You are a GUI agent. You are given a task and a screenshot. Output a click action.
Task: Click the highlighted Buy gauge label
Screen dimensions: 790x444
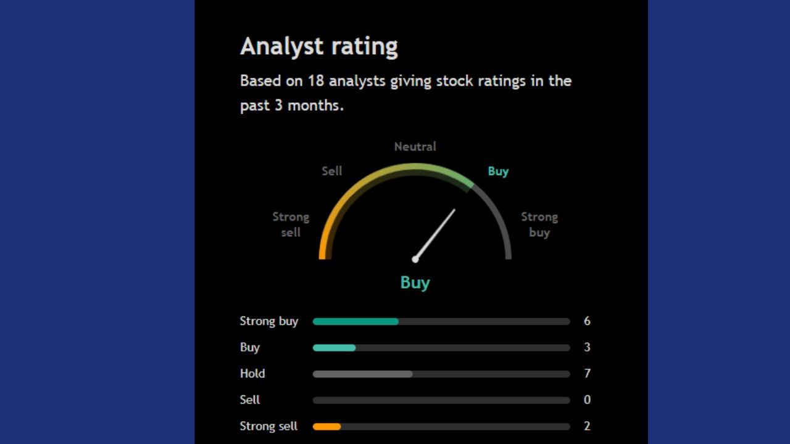(498, 171)
